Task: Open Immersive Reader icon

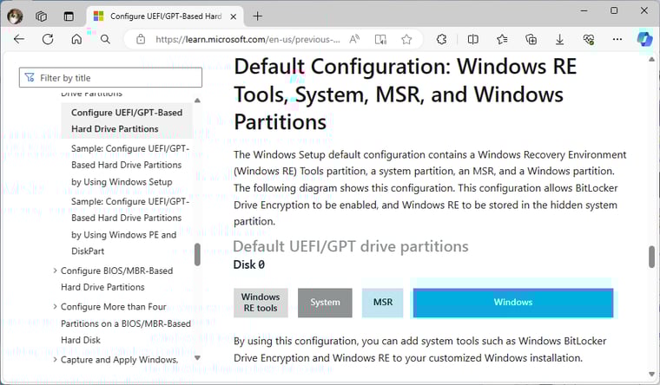Action: 380,39
